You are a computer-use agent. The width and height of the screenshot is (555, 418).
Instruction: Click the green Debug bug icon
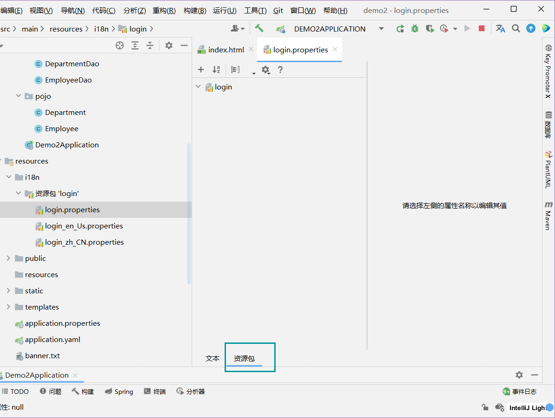[x=415, y=29]
